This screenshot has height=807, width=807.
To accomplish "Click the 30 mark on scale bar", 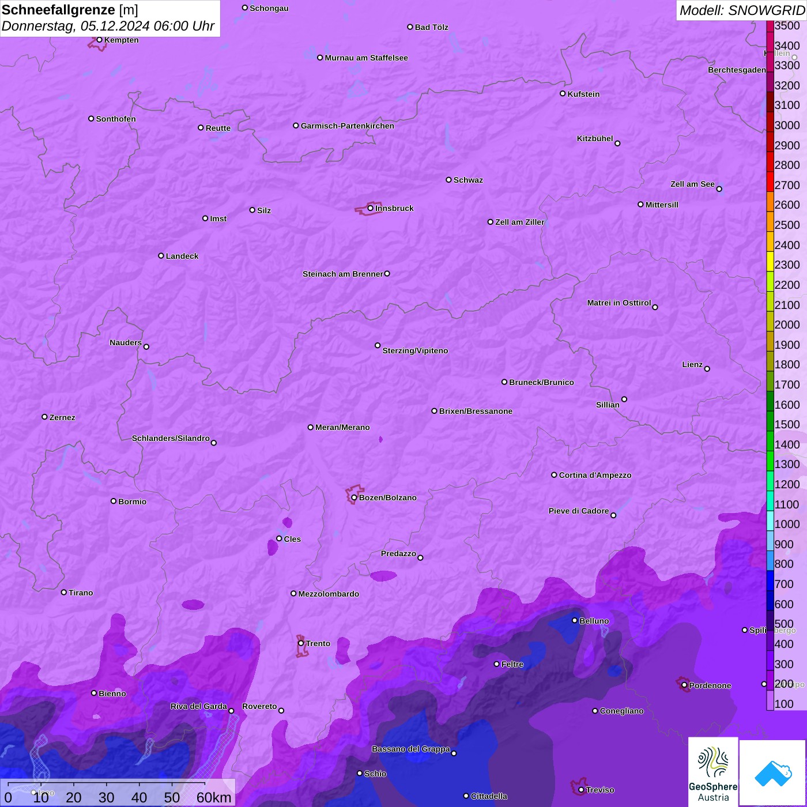I will click(x=107, y=797).
